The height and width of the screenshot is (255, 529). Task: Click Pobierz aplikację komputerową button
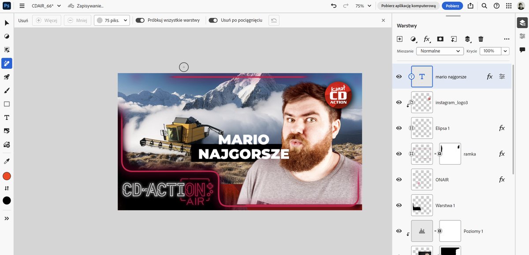pyautogui.click(x=408, y=6)
